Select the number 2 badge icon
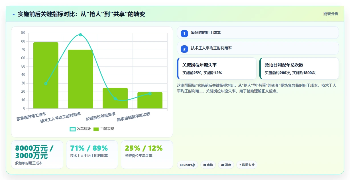Screen dimensions: 350x180 coord(184,49)
